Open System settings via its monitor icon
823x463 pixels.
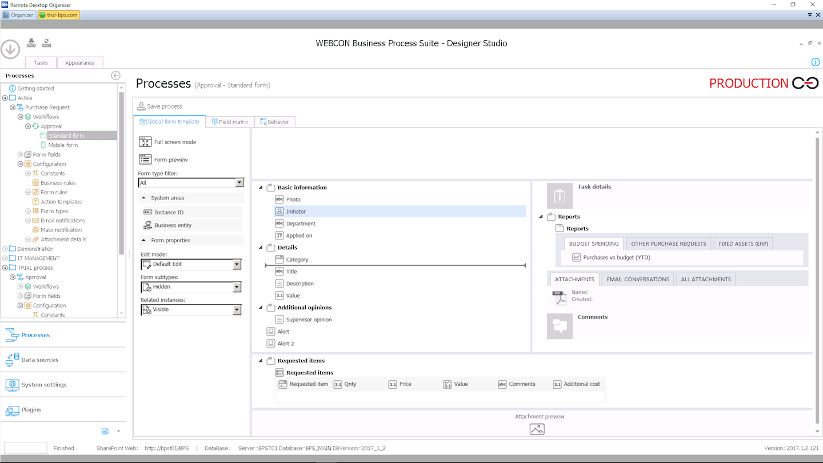point(13,385)
